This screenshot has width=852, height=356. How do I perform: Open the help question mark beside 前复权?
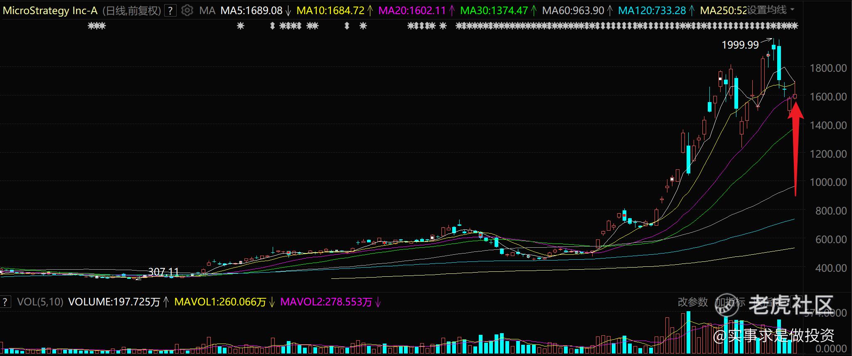pos(170,10)
